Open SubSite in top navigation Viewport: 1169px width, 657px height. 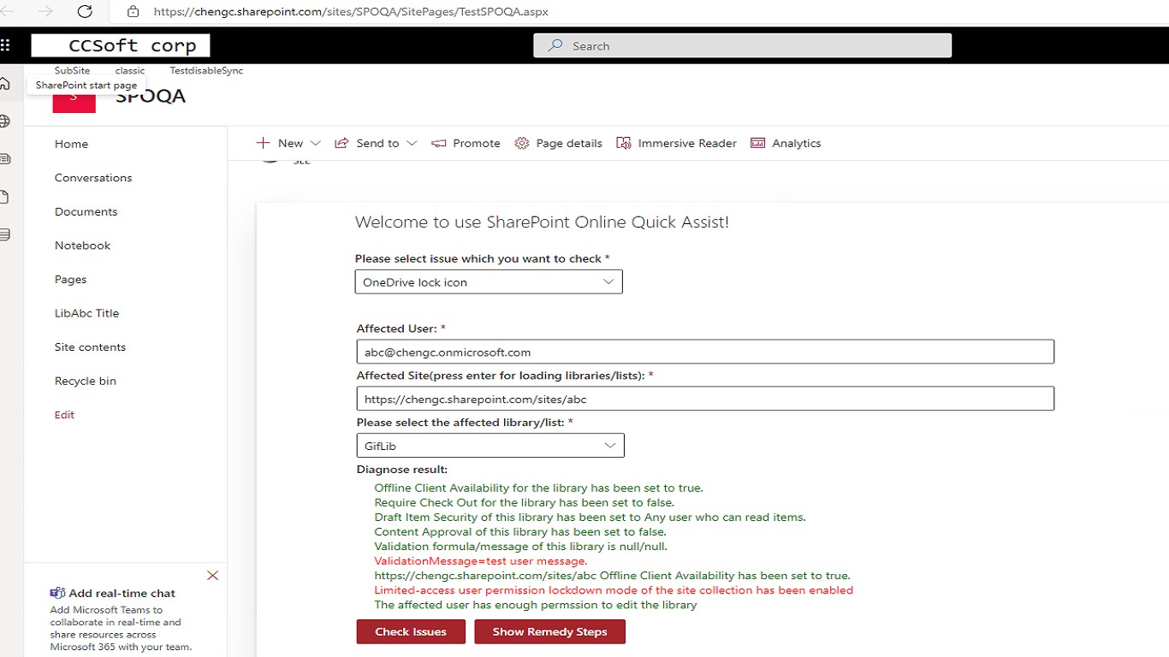click(72, 71)
